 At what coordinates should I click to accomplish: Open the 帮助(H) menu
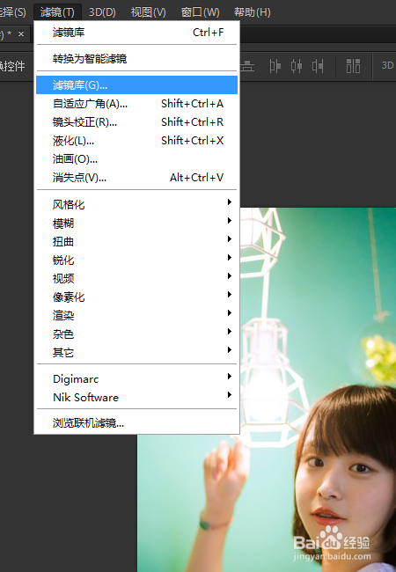click(252, 12)
